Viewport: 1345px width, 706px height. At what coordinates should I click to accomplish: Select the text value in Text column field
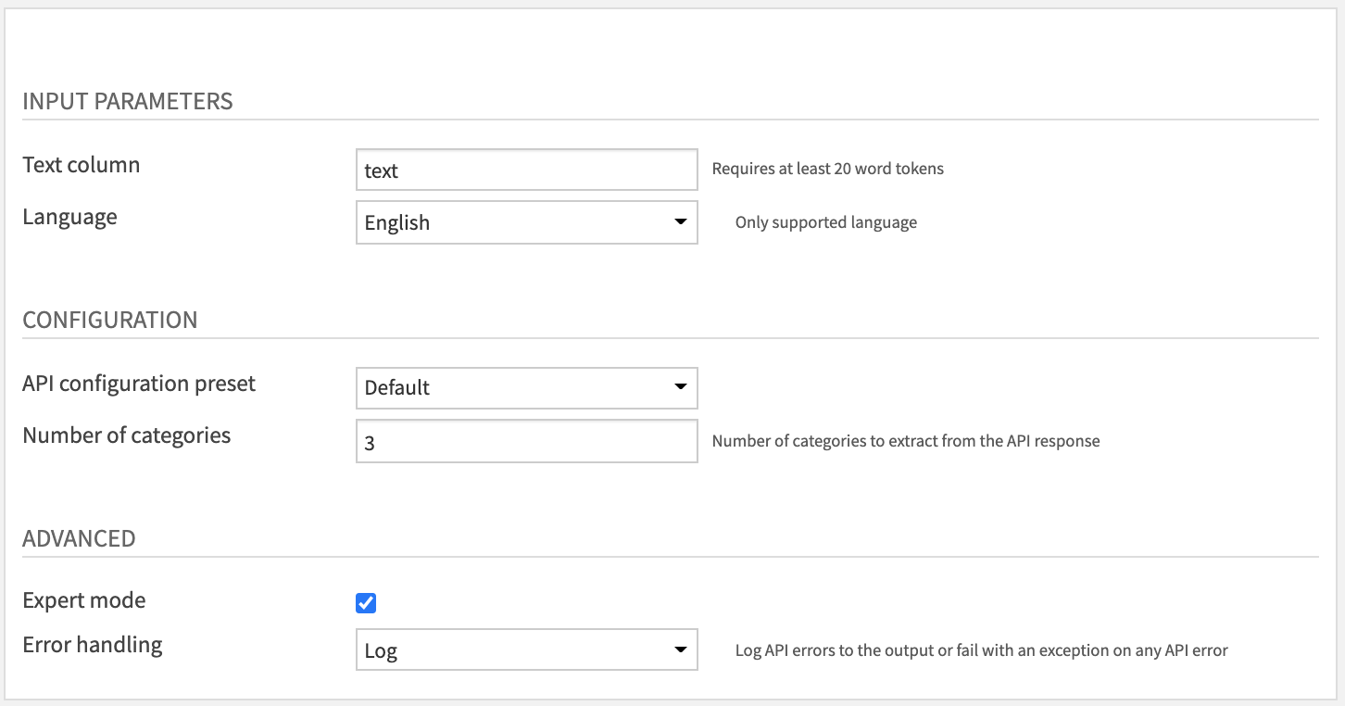(x=379, y=170)
